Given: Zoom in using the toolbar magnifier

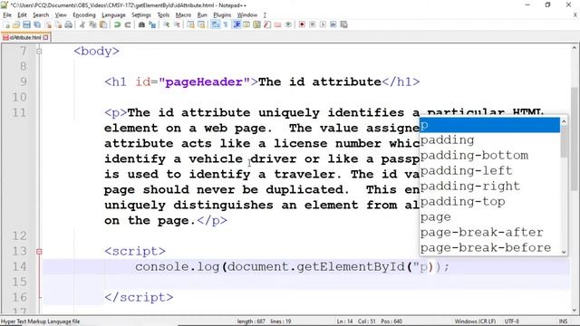Looking at the screenshot, I should [x=167, y=24].
